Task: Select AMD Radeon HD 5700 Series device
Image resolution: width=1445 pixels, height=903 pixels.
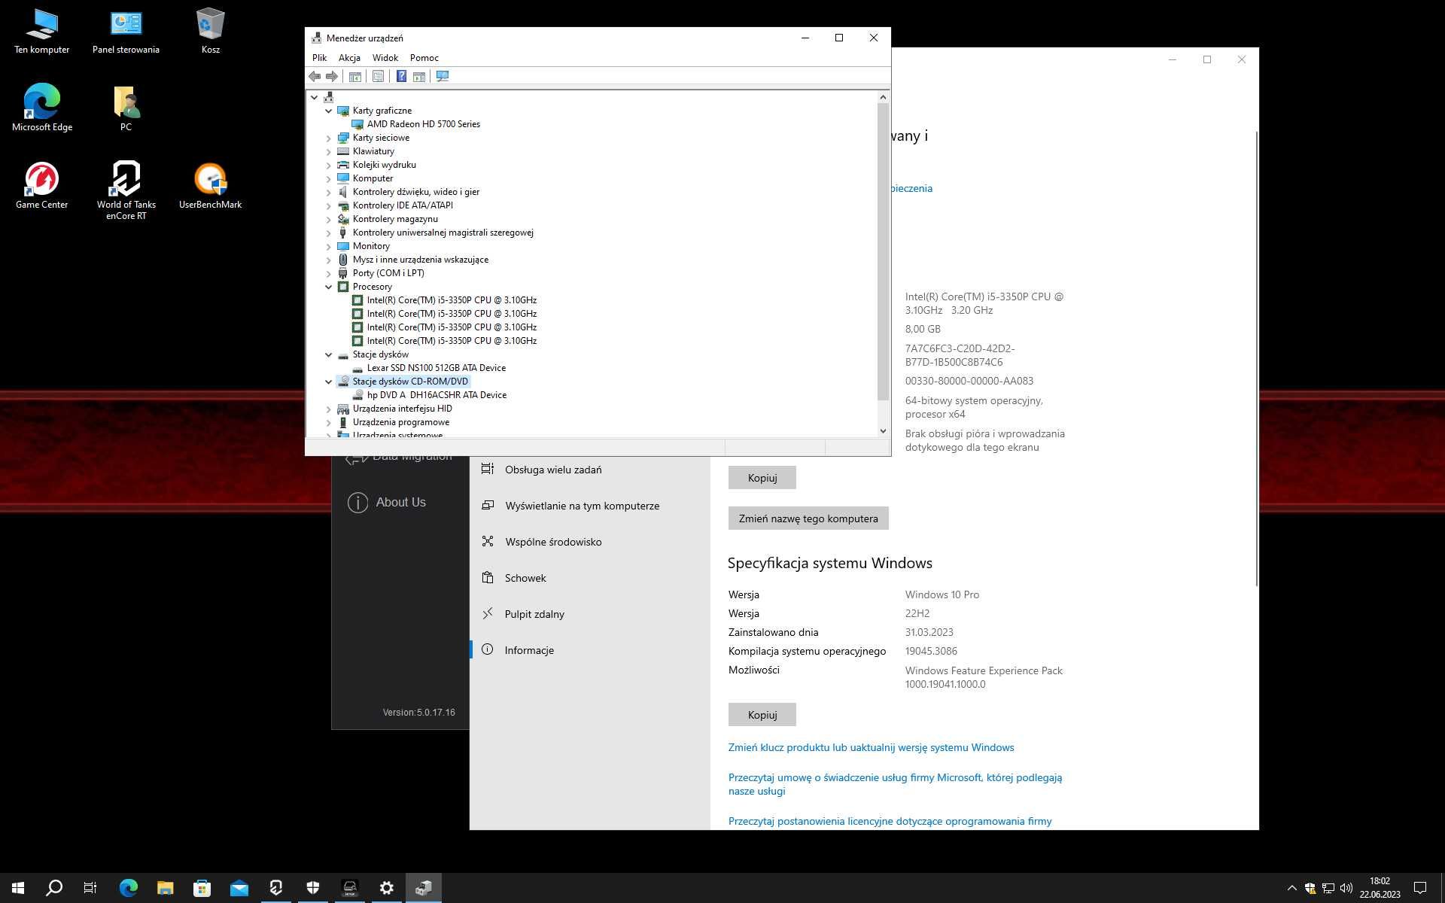Action: pos(423,124)
